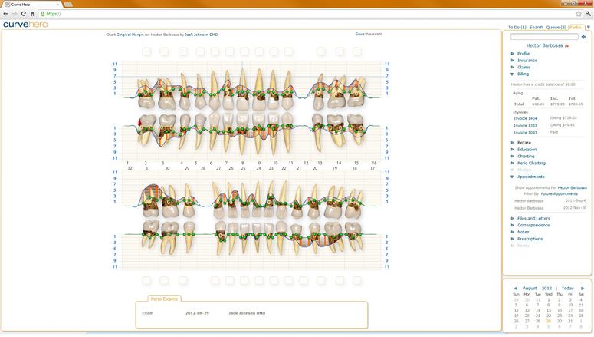Select the 2012-08-29 exam row

coord(251,313)
